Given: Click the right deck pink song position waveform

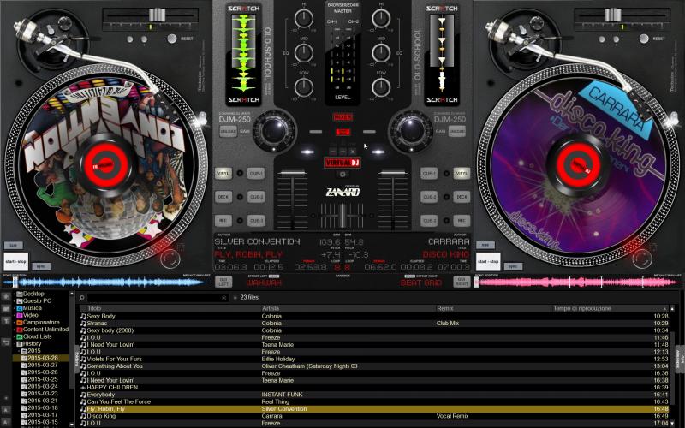Looking at the screenshot, I should [577, 282].
